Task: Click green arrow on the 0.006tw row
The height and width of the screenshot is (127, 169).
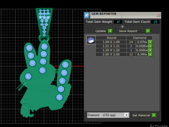Action: pyautogui.click(x=150, y=50)
